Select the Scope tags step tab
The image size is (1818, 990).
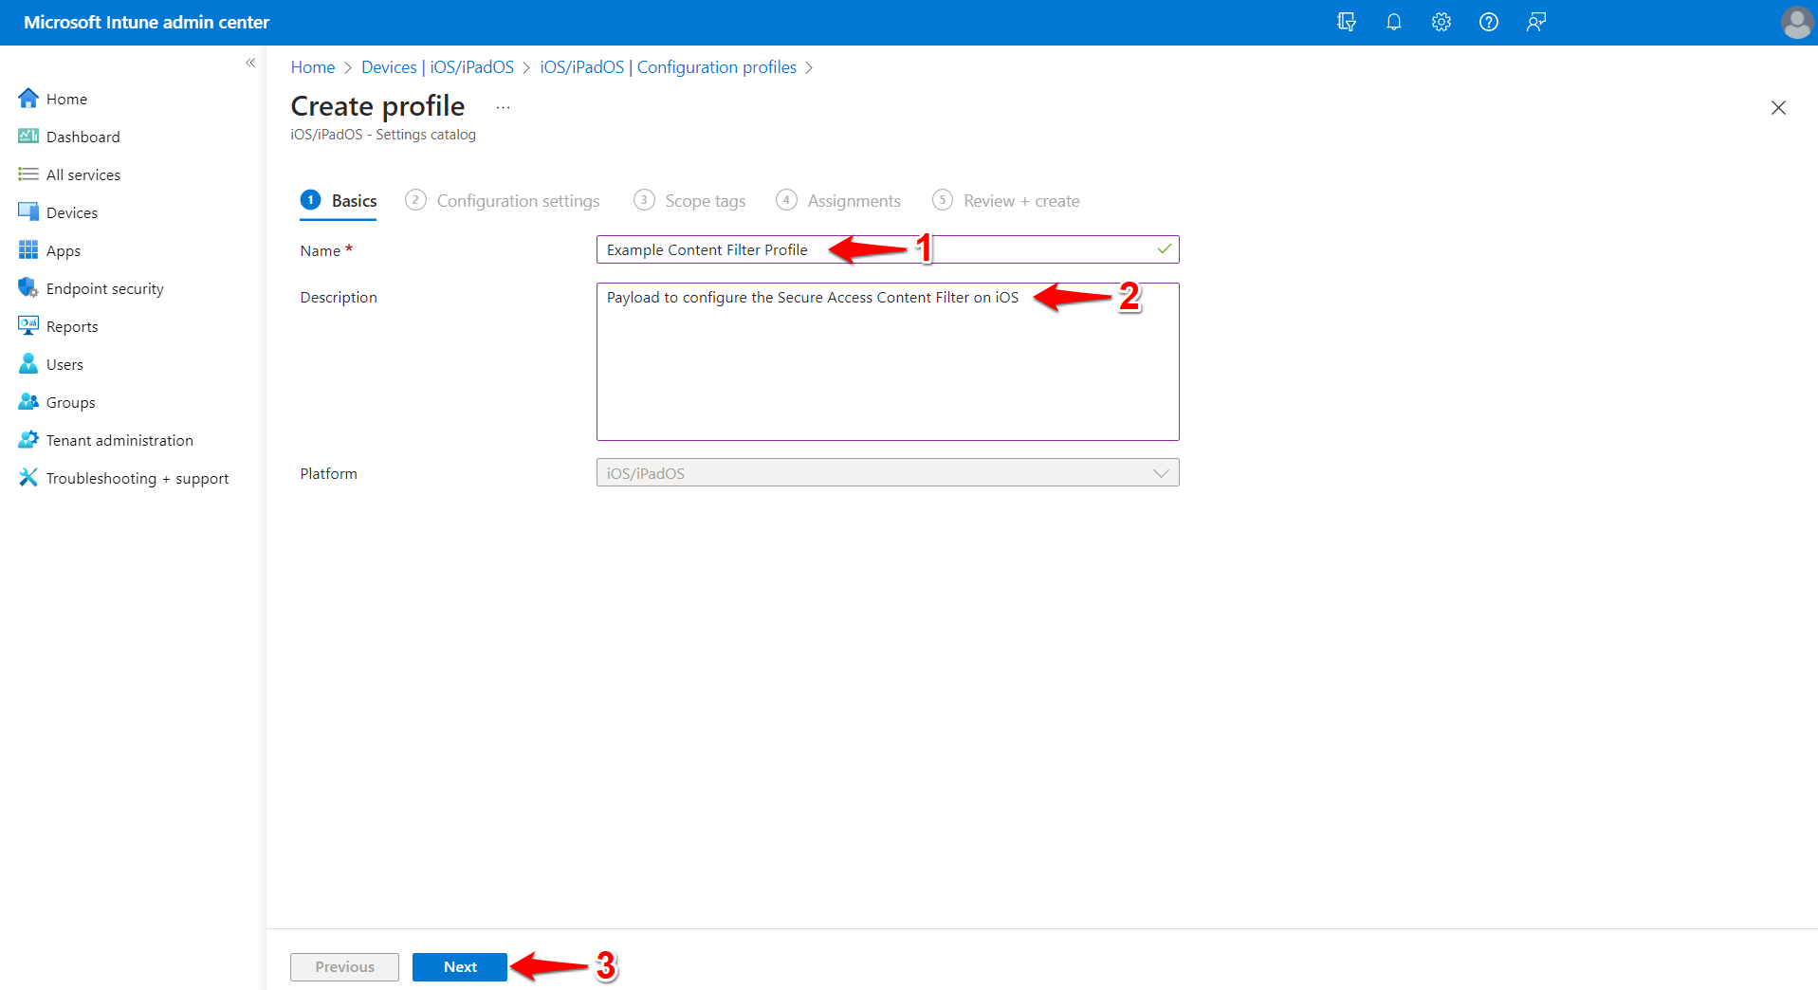(x=689, y=200)
